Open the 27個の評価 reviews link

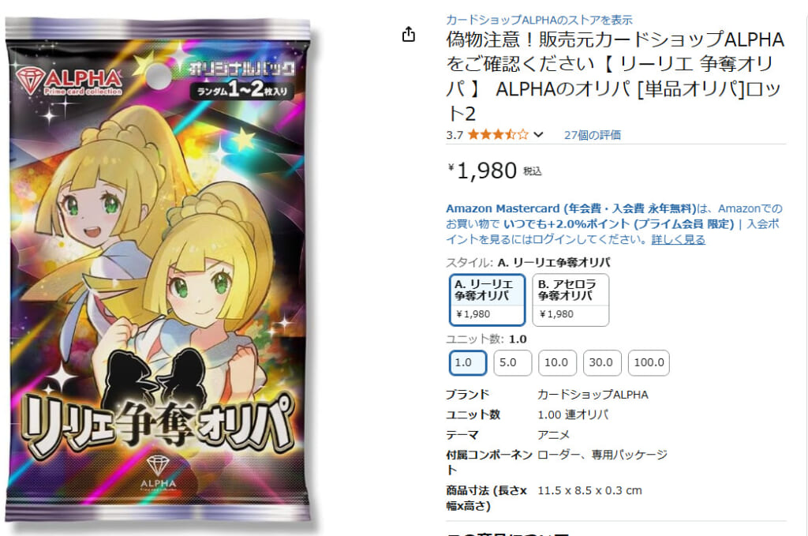(x=592, y=135)
